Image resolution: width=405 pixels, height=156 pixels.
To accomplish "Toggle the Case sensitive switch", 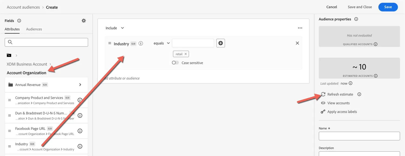I will [175, 63].
